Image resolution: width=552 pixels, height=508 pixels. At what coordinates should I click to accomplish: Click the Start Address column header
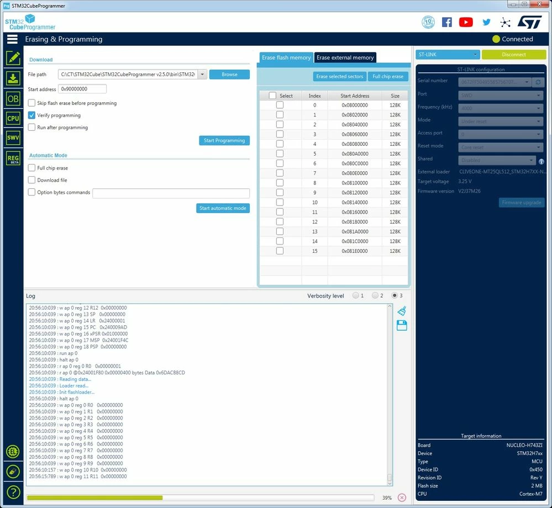pyautogui.click(x=355, y=96)
